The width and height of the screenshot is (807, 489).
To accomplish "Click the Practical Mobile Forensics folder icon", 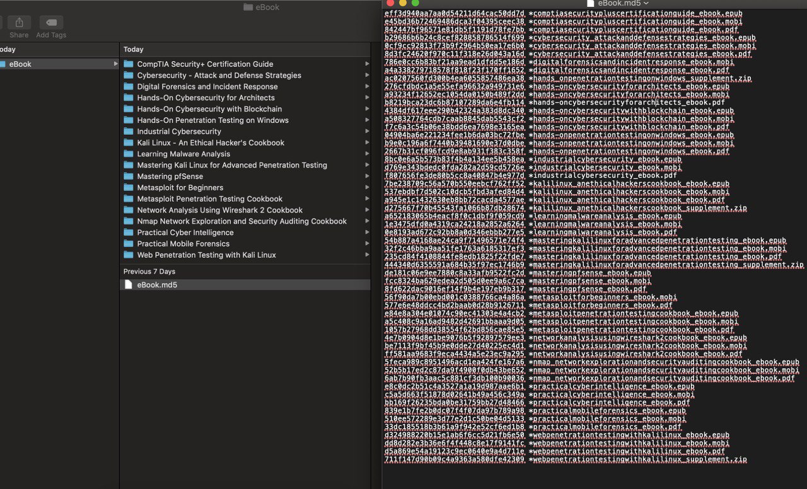I will pyautogui.click(x=129, y=244).
